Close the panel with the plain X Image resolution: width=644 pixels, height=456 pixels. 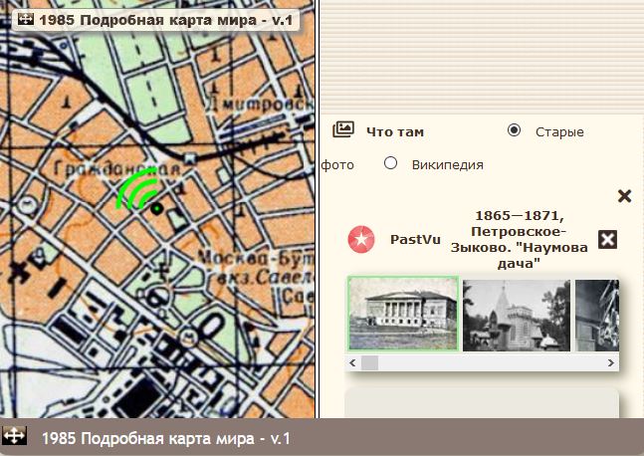(625, 196)
